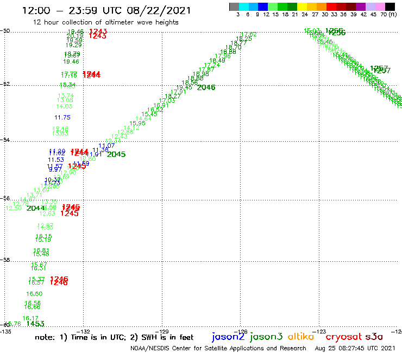
Task: Click the wave height value '12.63'
Action: click(x=47, y=213)
